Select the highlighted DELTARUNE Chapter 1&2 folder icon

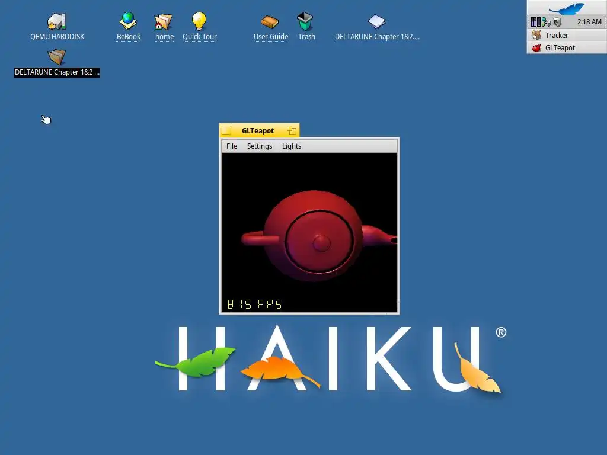57,57
